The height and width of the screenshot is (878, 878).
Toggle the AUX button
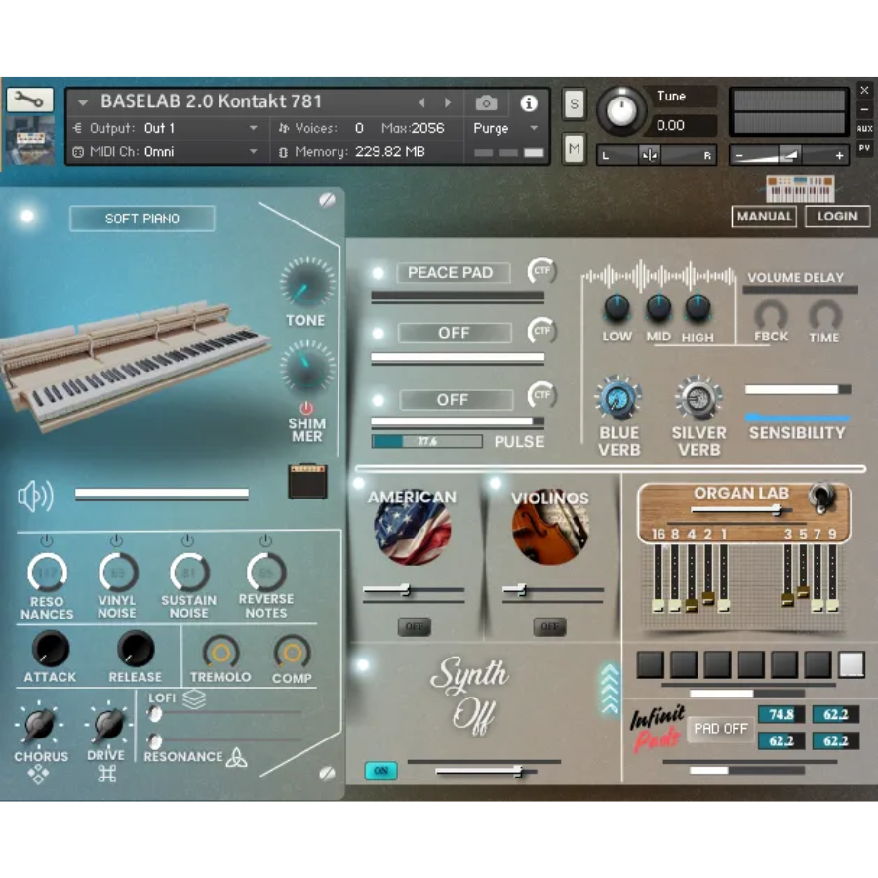click(x=864, y=129)
